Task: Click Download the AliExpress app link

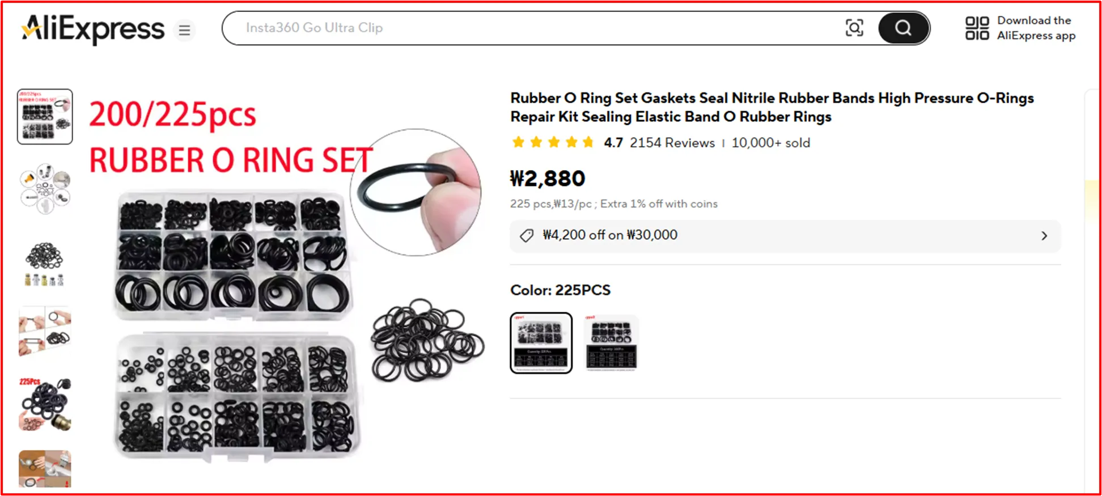Action: pyautogui.click(x=1036, y=28)
